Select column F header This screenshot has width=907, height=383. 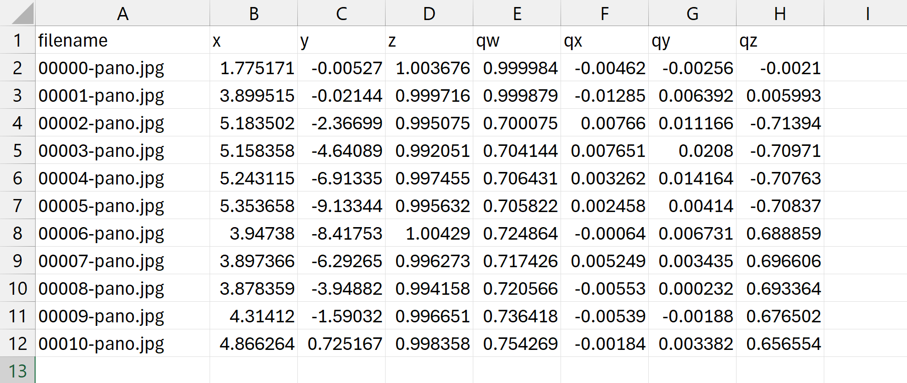[605, 13]
